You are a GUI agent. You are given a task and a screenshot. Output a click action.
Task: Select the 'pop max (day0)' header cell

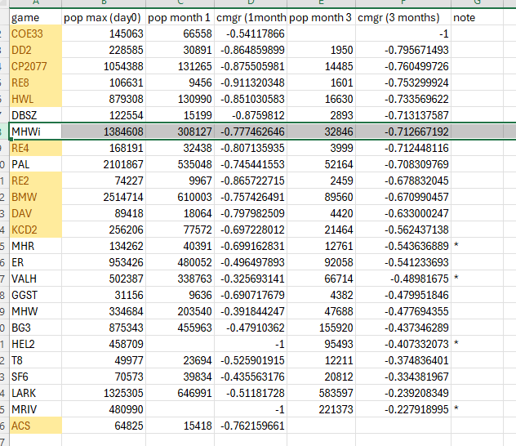[x=104, y=17]
